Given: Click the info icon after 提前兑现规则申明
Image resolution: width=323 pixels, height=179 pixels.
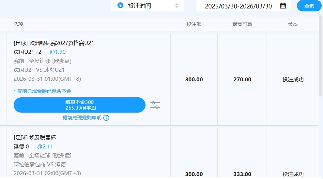Looking at the screenshot, I should (x=106, y=118).
